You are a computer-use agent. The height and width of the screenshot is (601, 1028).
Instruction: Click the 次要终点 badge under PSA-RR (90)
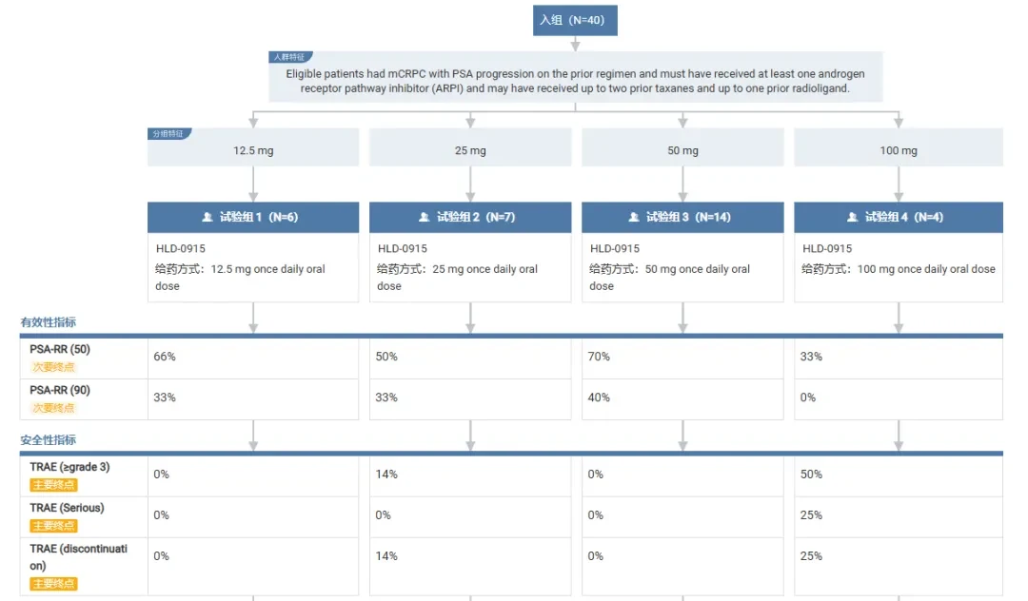53,408
